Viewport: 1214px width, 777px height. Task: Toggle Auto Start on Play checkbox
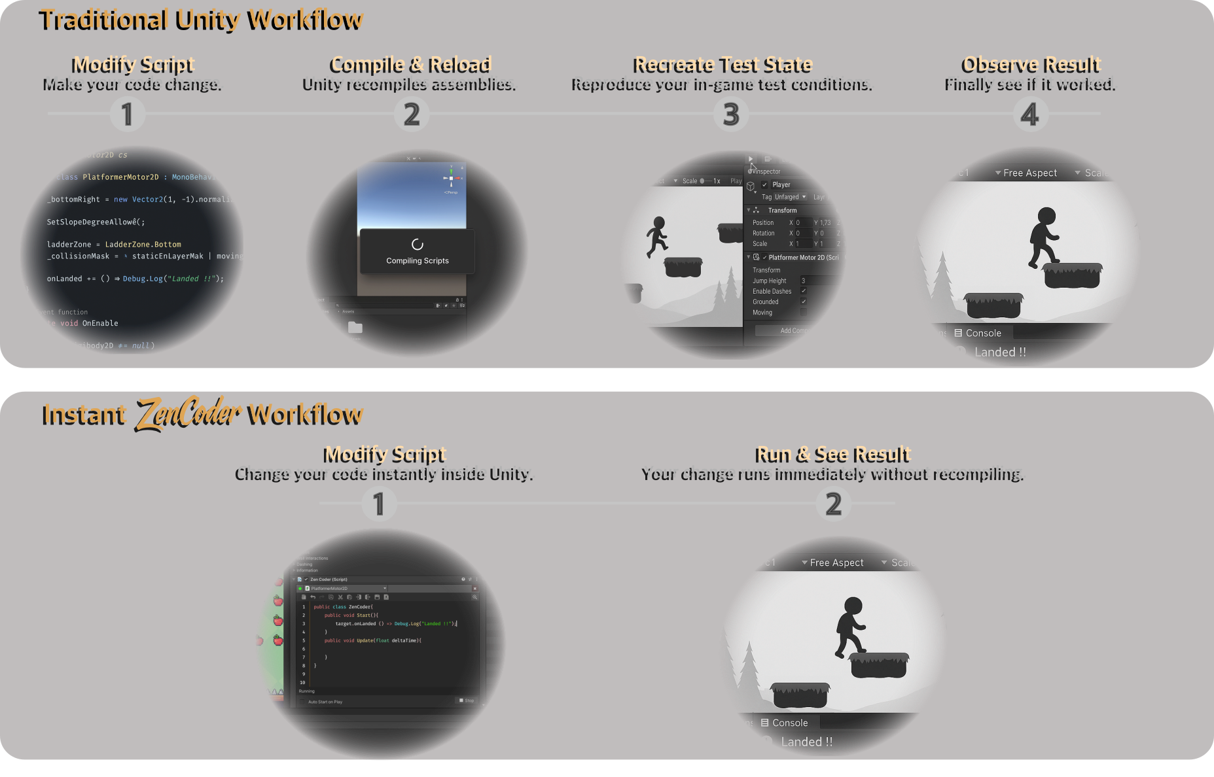[x=303, y=702]
